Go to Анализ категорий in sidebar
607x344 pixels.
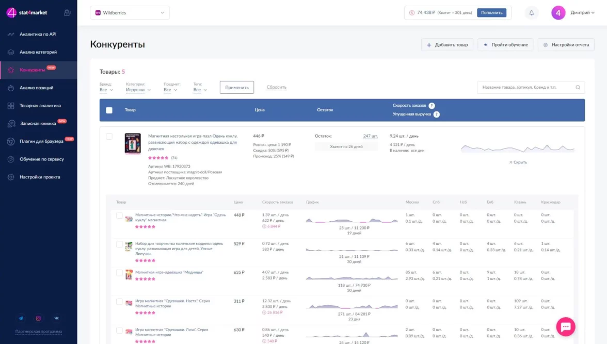point(38,52)
